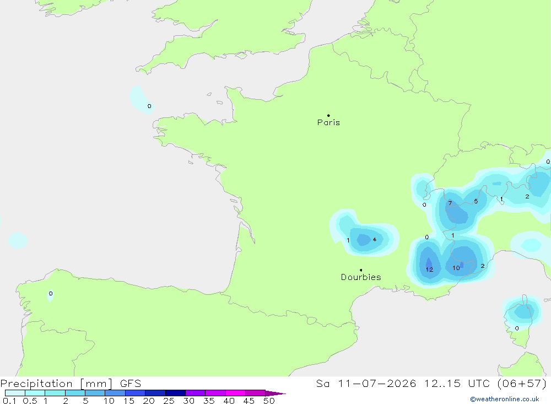Image resolution: width=551 pixels, height=404 pixels.
Task: Click the 'Precipitation [mm] GFS' title
Action: point(71,384)
